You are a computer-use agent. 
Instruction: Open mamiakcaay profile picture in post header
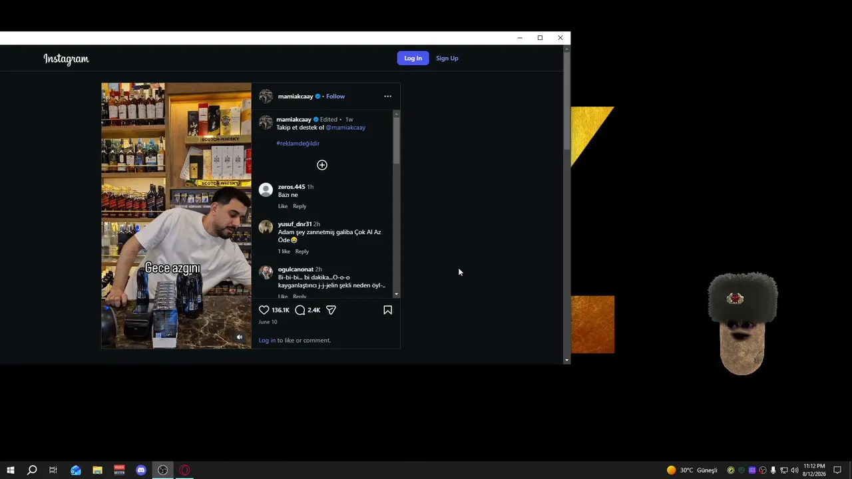tap(266, 96)
